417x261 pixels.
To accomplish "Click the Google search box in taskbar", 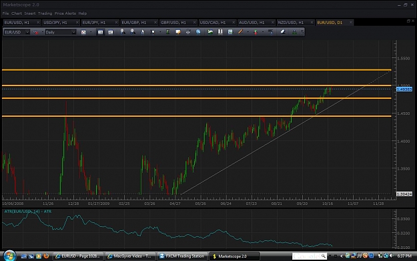I will point(310,256).
